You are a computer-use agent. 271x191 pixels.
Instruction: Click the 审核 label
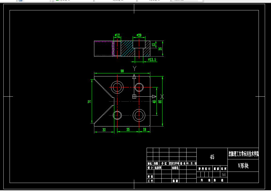[x=150, y=176]
